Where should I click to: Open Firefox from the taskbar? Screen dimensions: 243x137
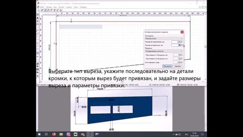point(54,134)
